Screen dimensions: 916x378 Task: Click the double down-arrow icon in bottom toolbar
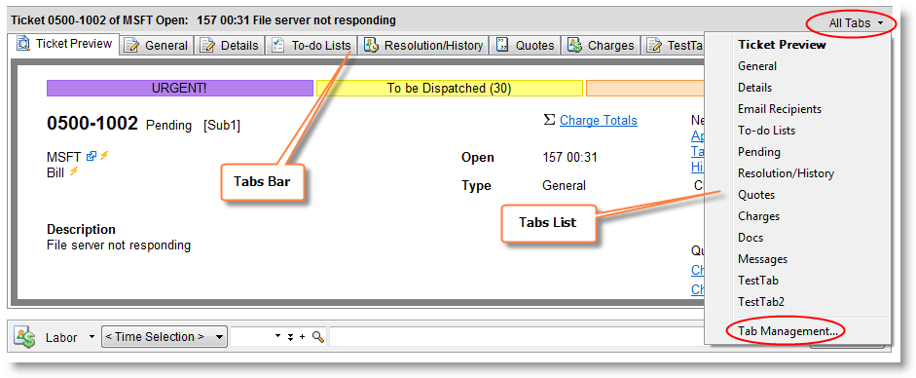pos(290,338)
